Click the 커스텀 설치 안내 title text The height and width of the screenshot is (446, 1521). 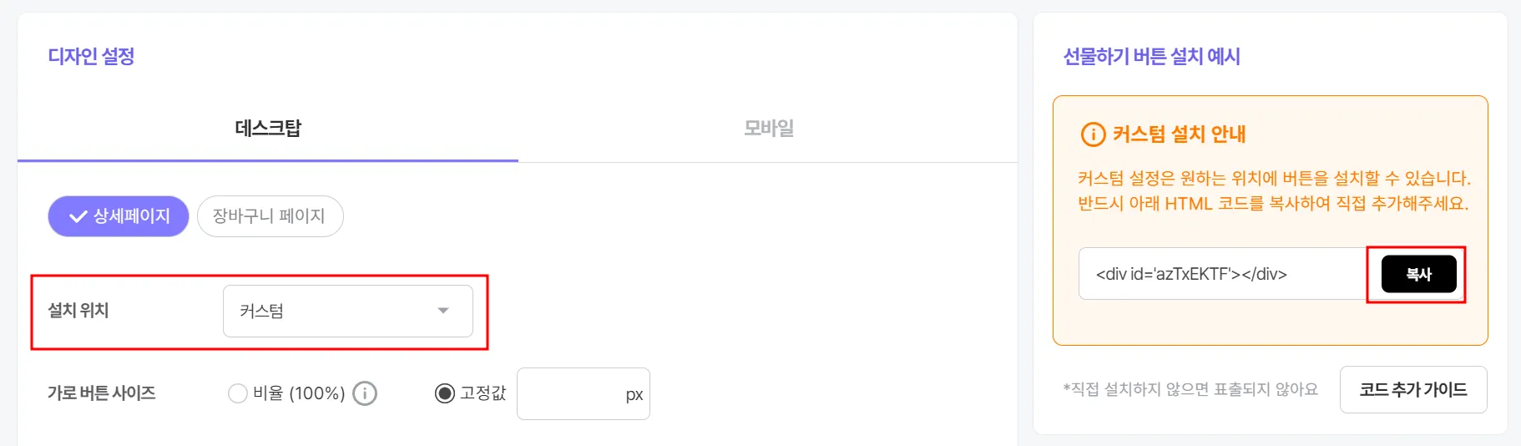tap(1179, 134)
